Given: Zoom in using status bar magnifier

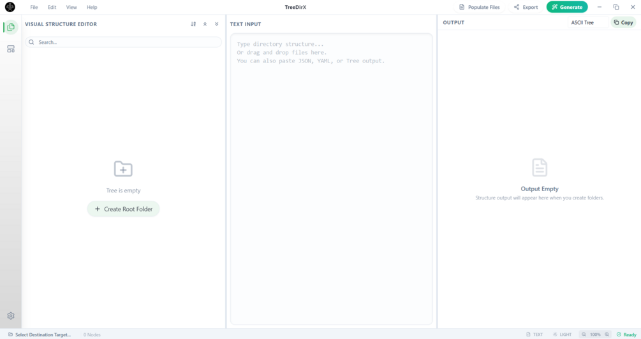Looking at the screenshot, I should click(607, 335).
